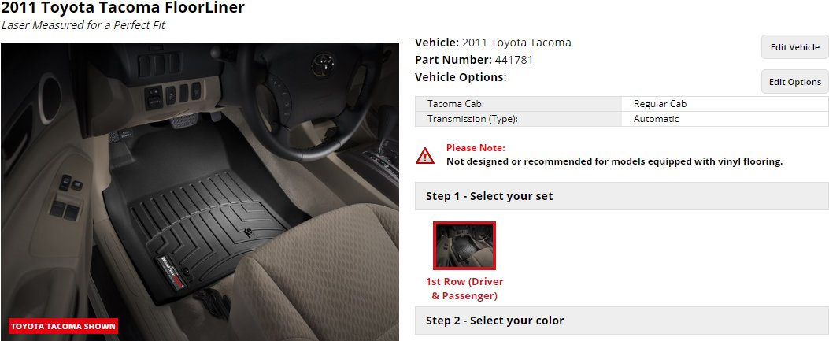Click the 2011 Toyota Tacoma FloorLiner heading
Image resolution: width=829 pixels, height=341 pixels.
tap(123, 7)
